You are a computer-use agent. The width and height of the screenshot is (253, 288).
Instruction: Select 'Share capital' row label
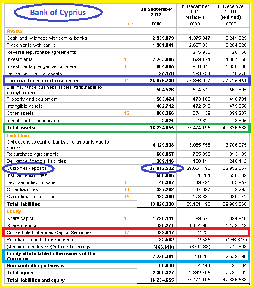tap(20, 218)
